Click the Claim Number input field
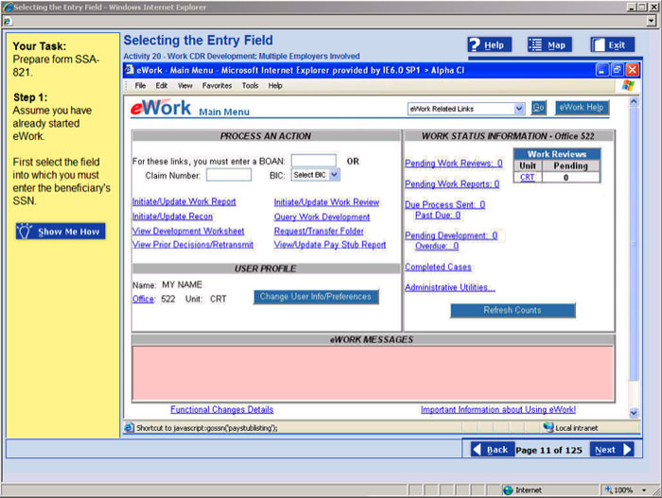The image size is (662, 498). pyautogui.click(x=229, y=175)
